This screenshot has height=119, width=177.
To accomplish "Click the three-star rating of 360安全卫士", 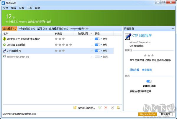I will pos(60,39).
